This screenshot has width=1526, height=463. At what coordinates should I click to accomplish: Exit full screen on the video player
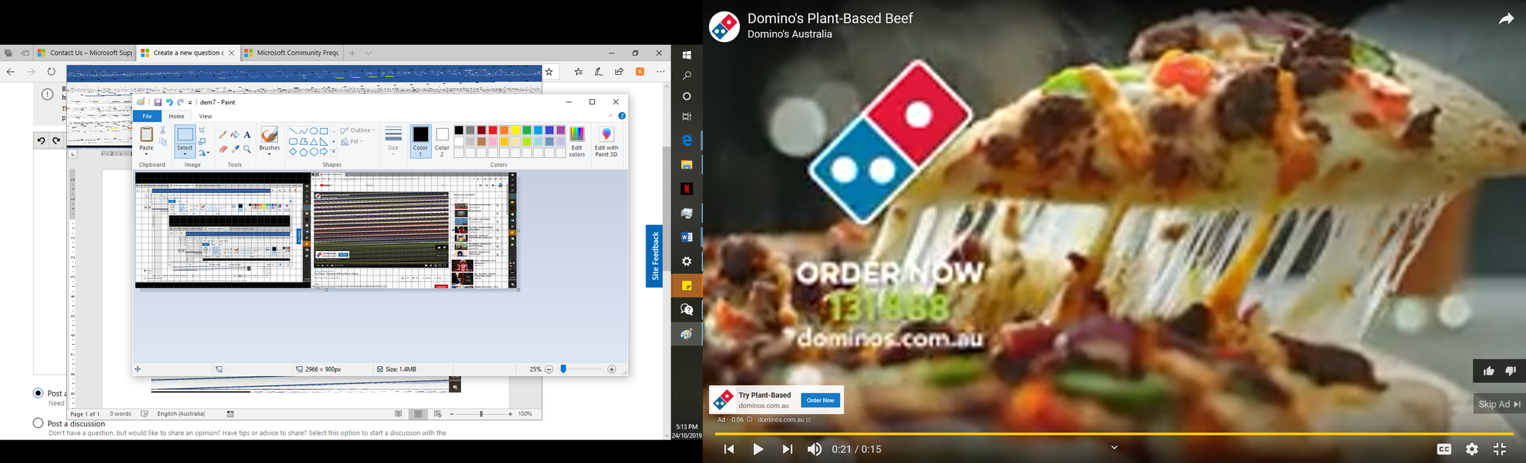point(1499,449)
